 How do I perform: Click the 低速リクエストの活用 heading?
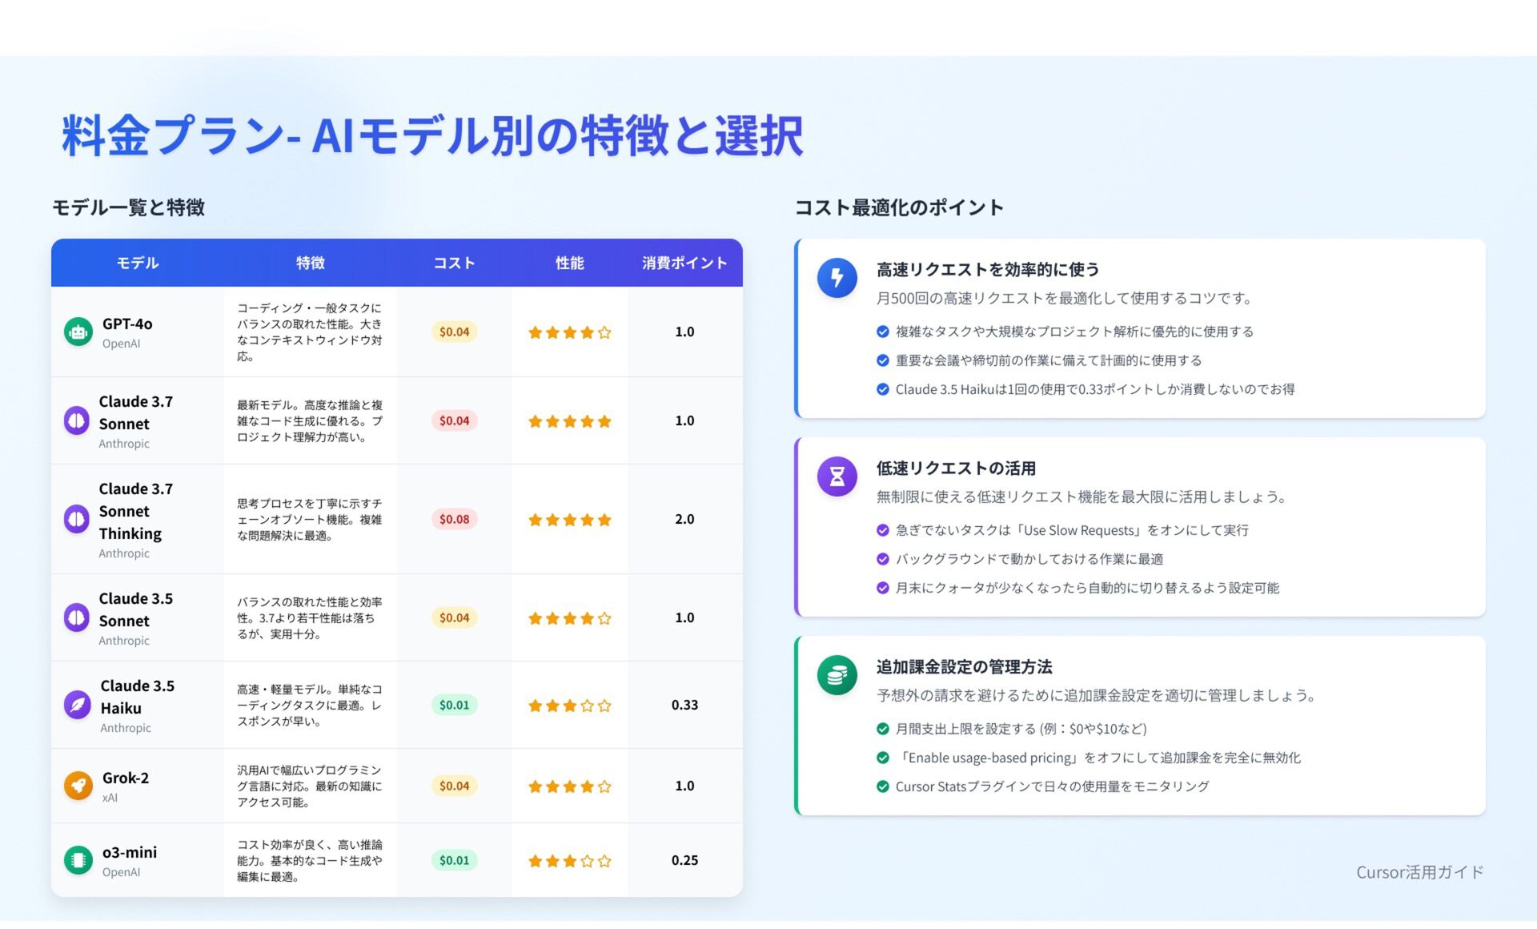coord(956,468)
